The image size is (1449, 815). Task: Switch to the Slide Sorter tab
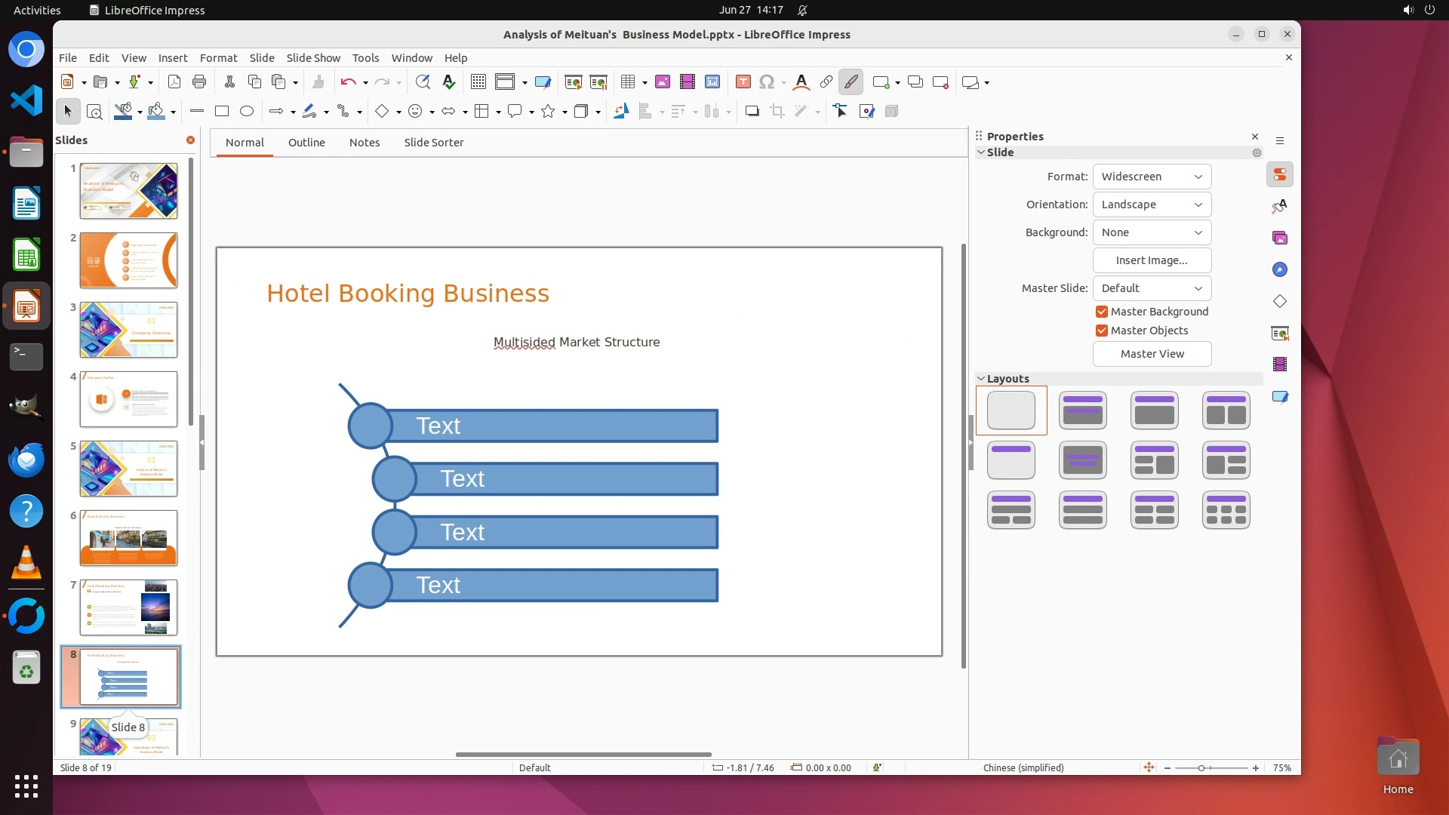(433, 143)
